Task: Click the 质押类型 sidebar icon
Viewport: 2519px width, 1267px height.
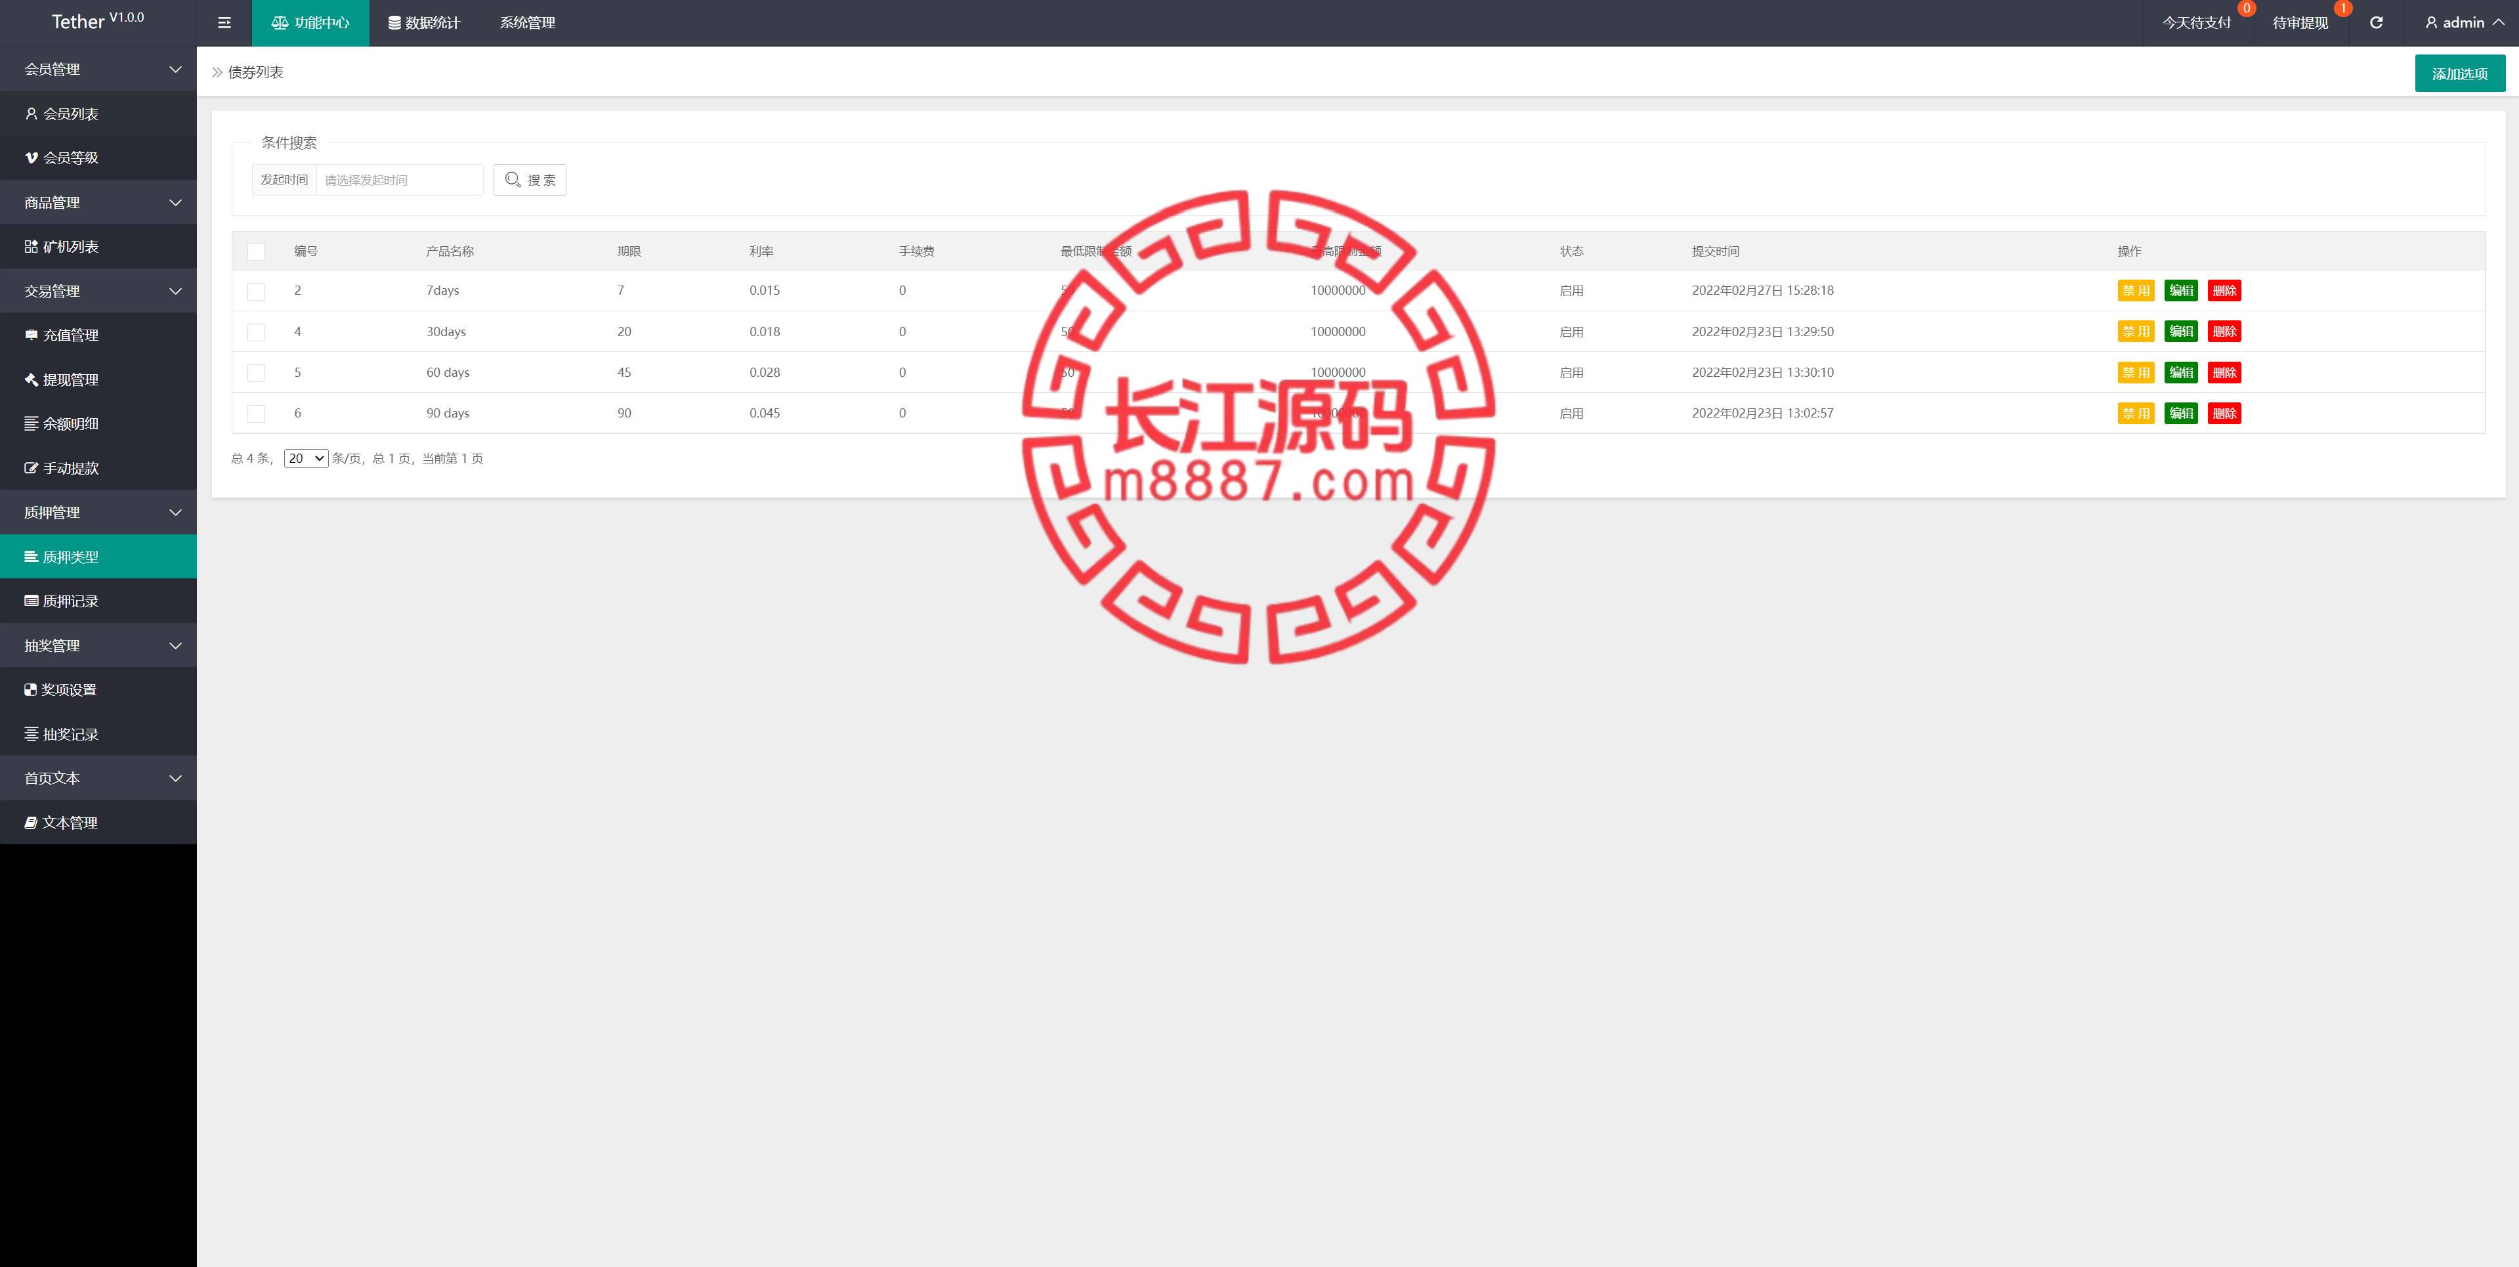Action: coord(32,557)
